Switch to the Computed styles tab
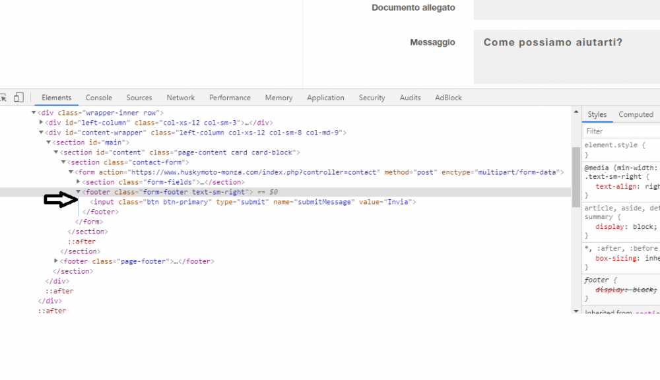This screenshot has height=380, width=660. click(x=636, y=115)
